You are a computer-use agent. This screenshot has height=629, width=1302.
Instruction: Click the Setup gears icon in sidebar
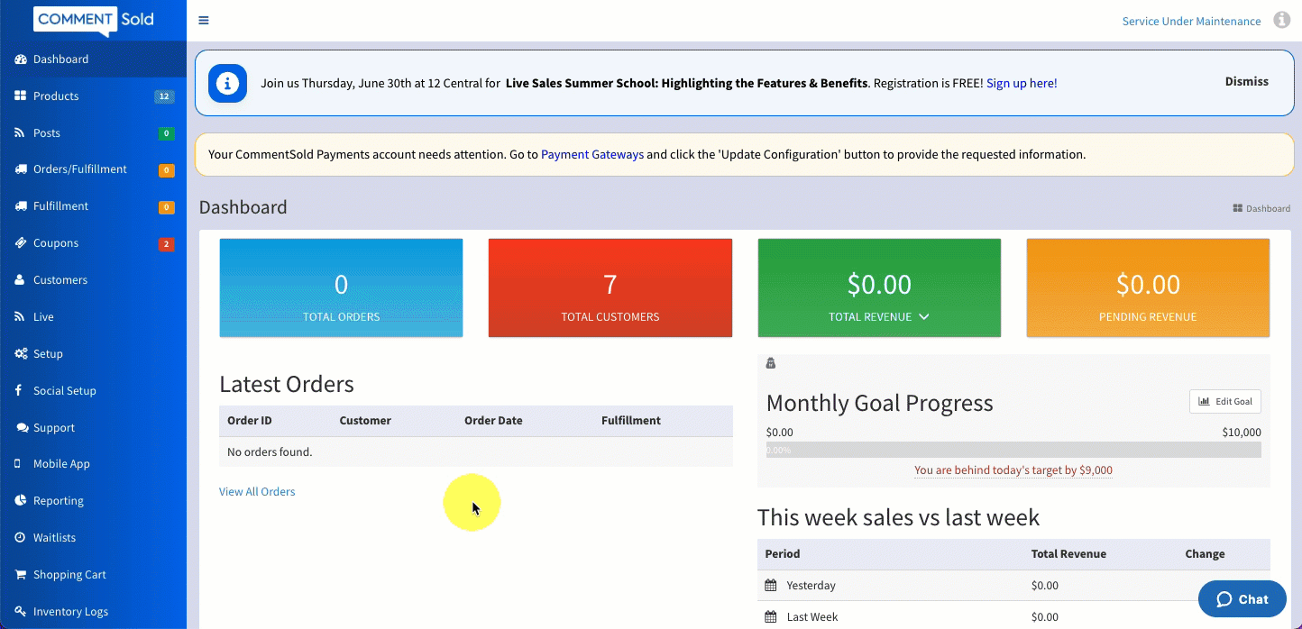click(20, 354)
